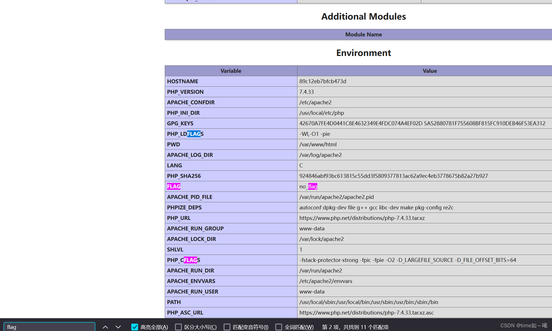Focus the find bar input containing flag
This screenshot has width=552, height=331.
tap(49, 327)
